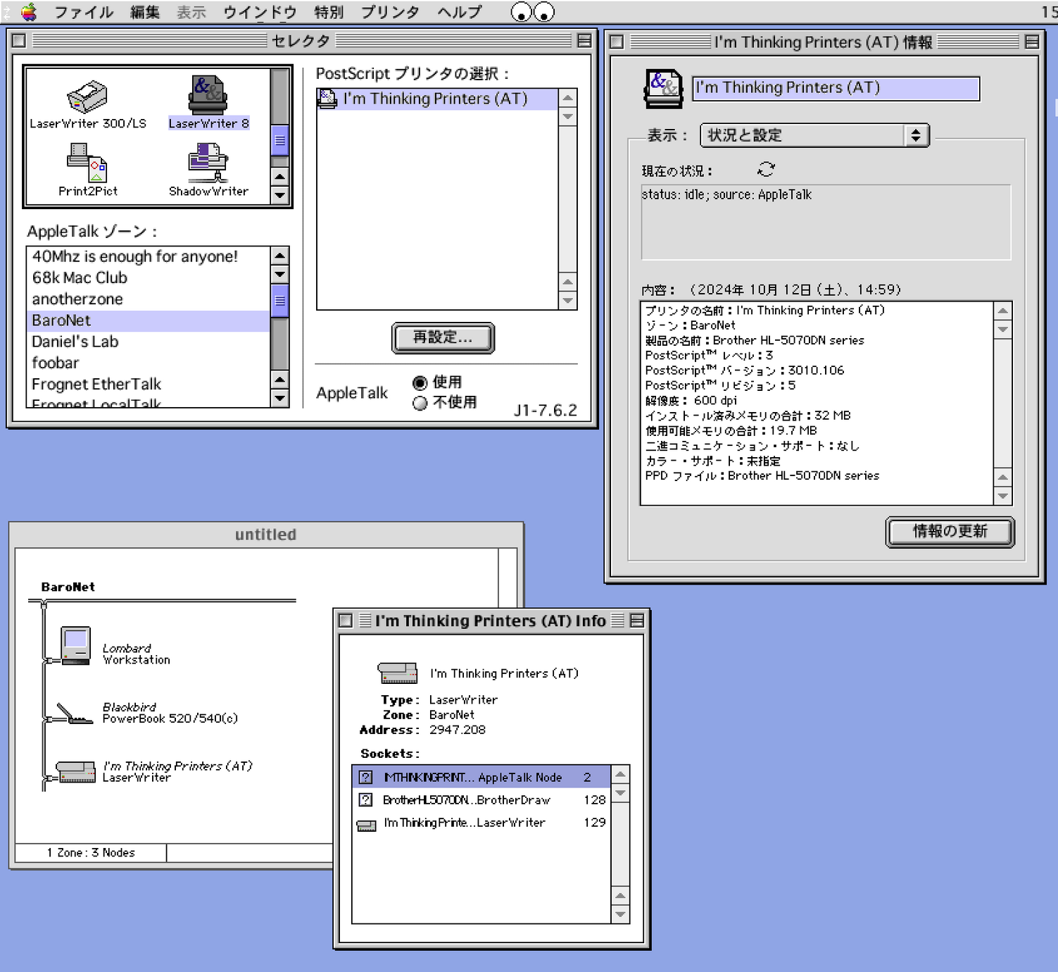This screenshot has width=1058, height=972.
Task: Click printer info contents bottom down arrow
Action: coord(1002,496)
